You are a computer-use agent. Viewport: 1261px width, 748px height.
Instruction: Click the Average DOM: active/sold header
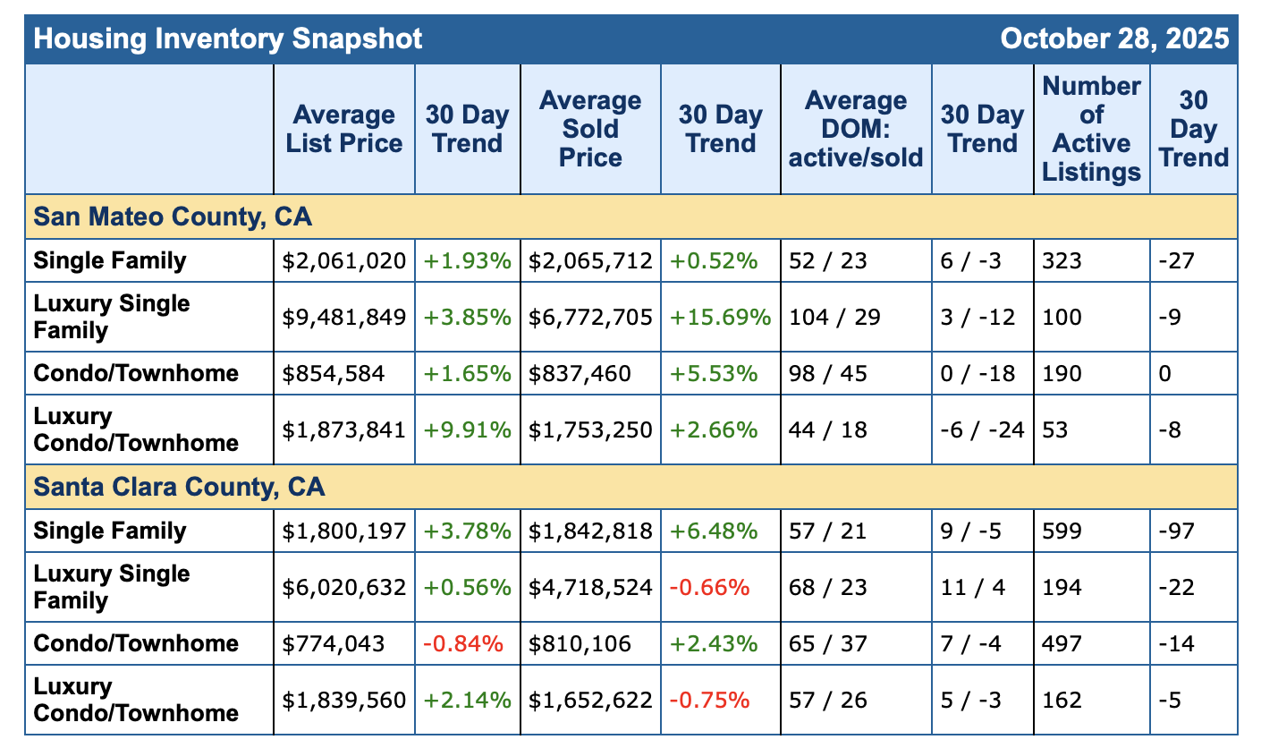tap(856, 129)
